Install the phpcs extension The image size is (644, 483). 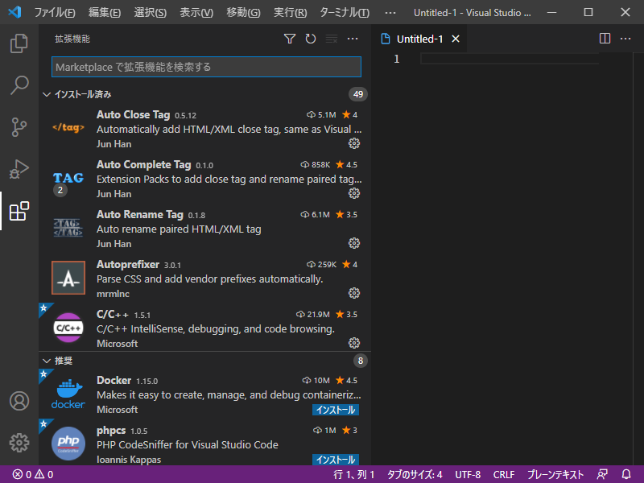click(x=336, y=460)
